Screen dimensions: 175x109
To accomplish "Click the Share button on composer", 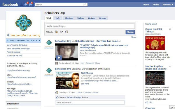I will tap(130, 32).
